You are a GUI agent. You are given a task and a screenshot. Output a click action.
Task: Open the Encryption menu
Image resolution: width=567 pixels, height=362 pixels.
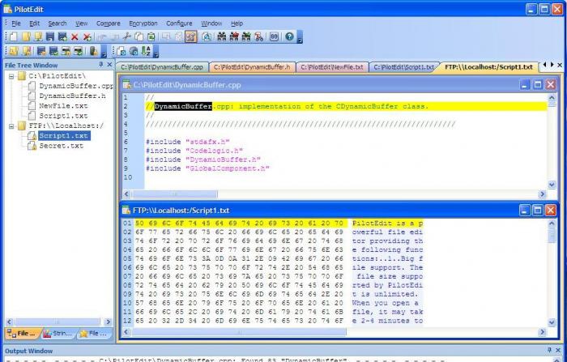tap(143, 23)
